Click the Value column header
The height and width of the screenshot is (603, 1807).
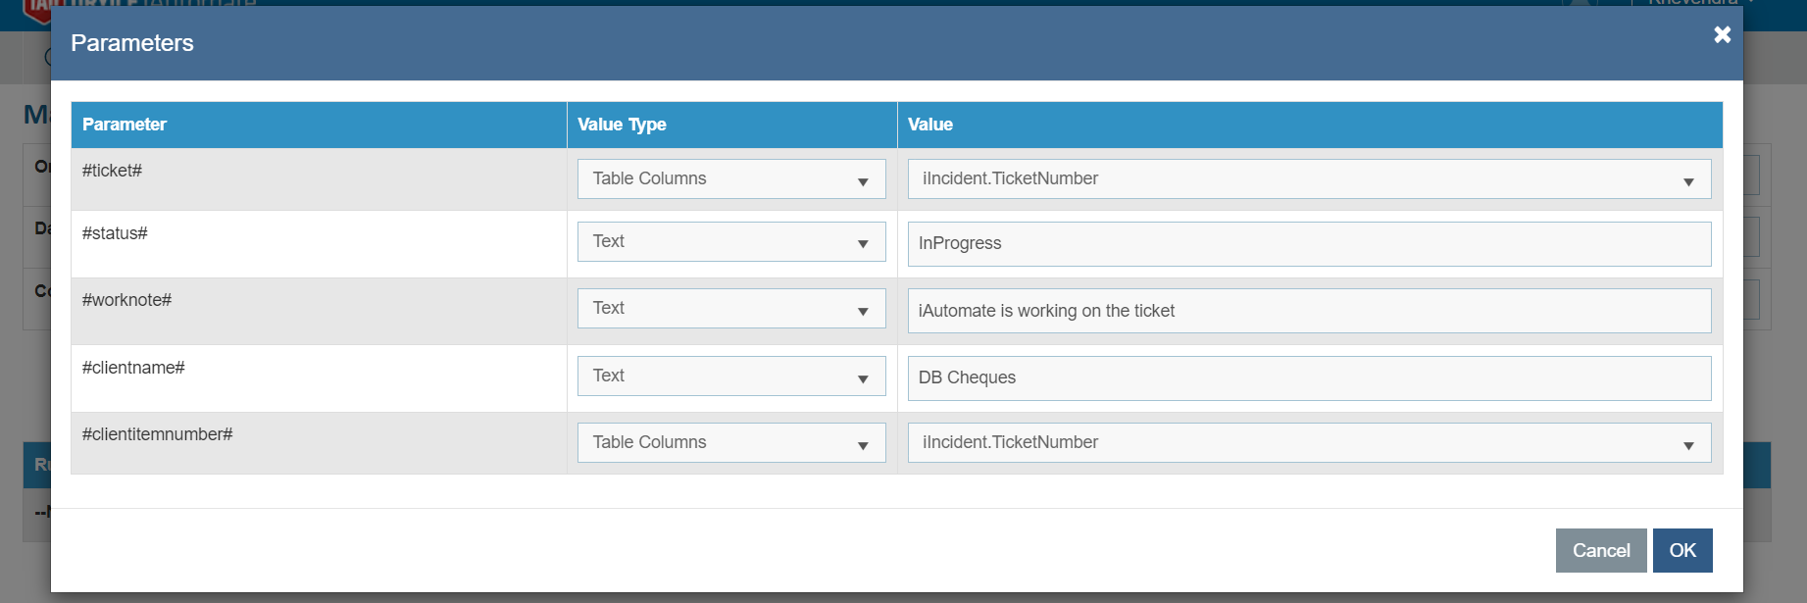pyautogui.click(x=929, y=125)
